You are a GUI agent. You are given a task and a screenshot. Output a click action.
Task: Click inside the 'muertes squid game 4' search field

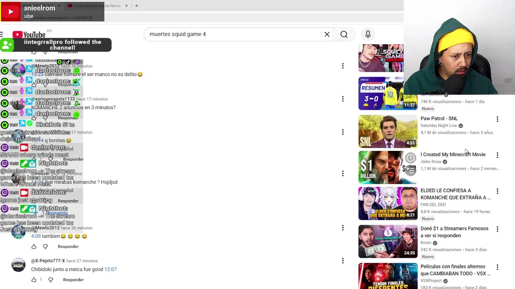[x=237, y=35]
